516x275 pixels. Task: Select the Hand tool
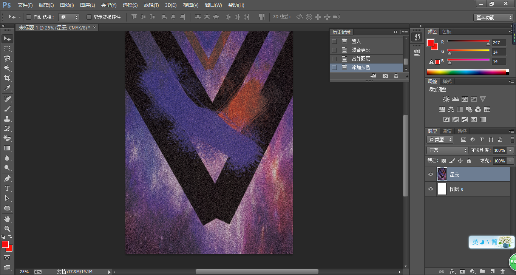coord(7,219)
